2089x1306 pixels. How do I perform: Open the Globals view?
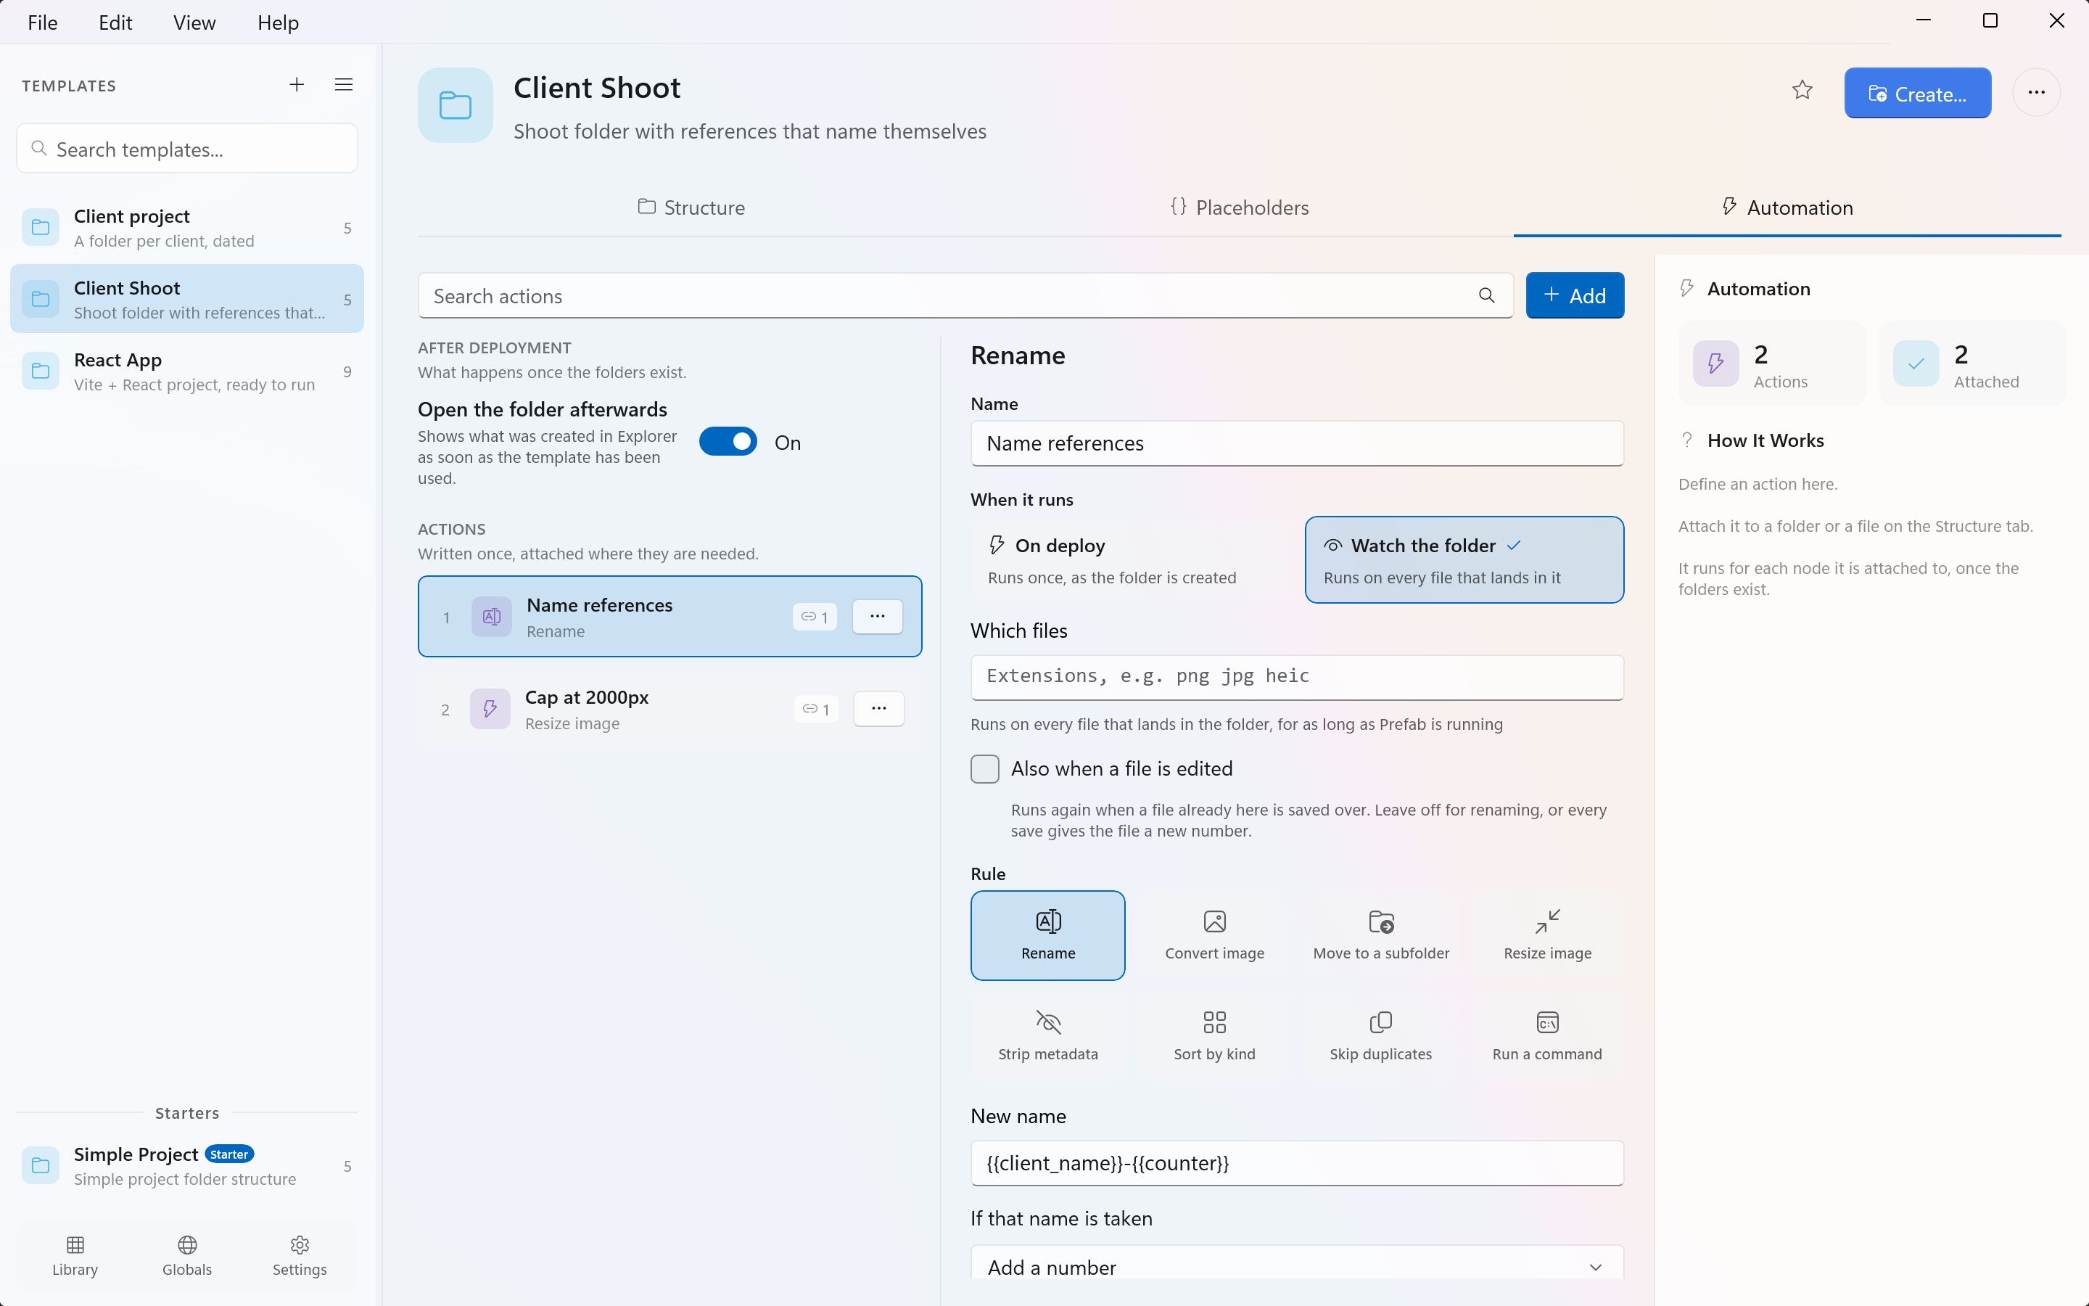[187, 1256]
